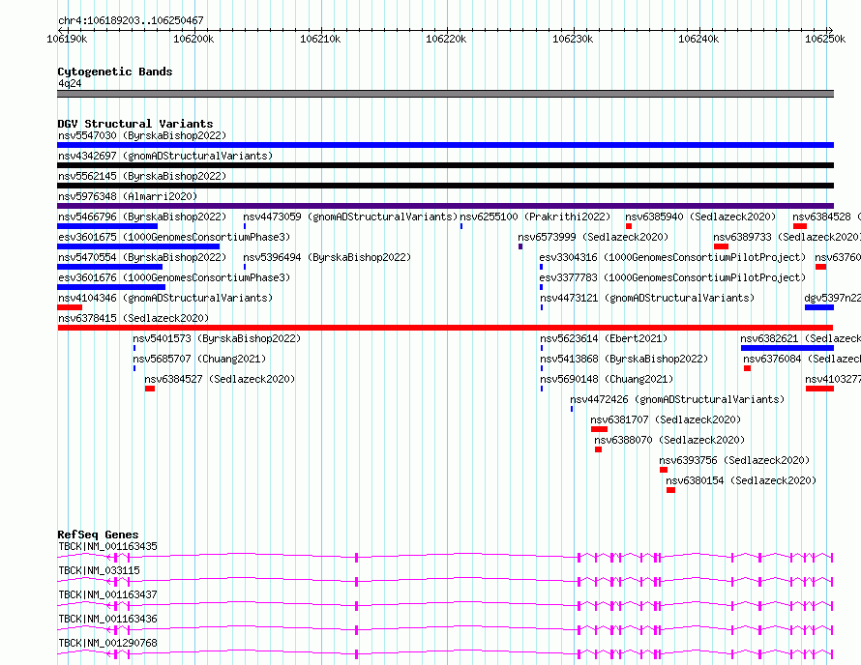
Task: Select the gray 4q24 cytogenetic band
Action: pos(445,94)
